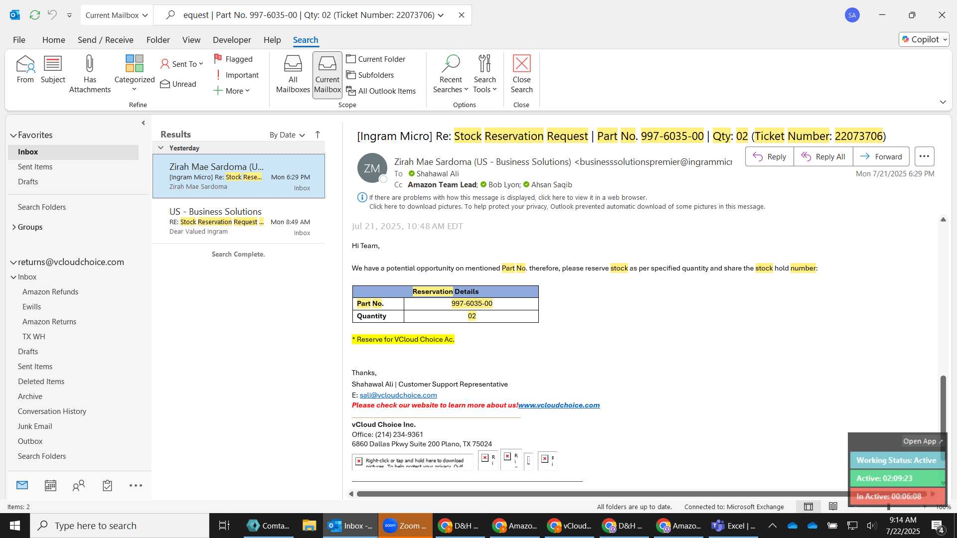This screenshot has width=957, height=538.
Task: Click the Undo icon in title bar
Action: pyautogui.click(x=52, y=15)
